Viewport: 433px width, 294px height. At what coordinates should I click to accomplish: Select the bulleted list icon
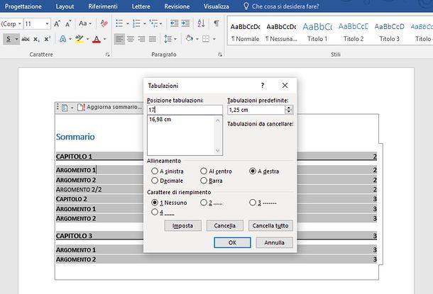click(119, 23)
